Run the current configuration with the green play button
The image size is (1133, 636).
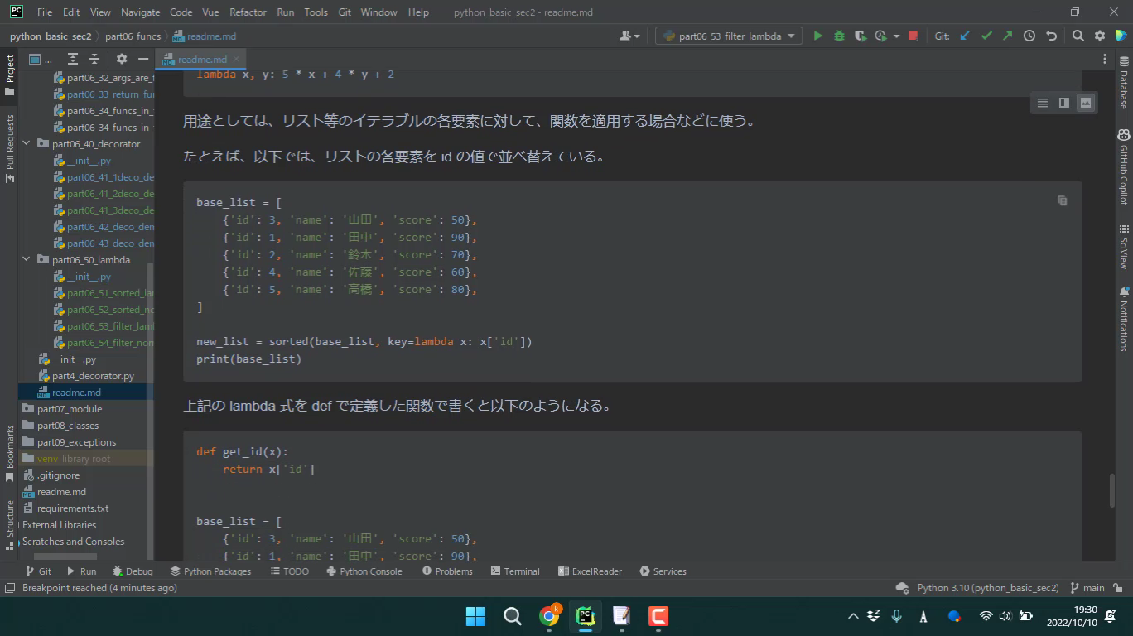817,36
